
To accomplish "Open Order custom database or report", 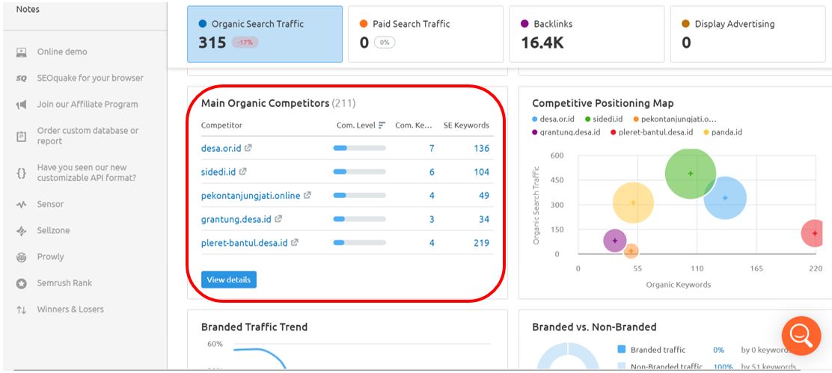I will point(88,136).
